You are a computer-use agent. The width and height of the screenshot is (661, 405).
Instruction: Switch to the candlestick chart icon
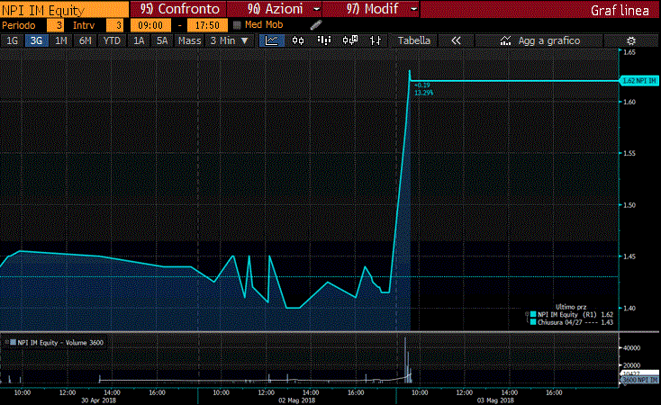297,40
